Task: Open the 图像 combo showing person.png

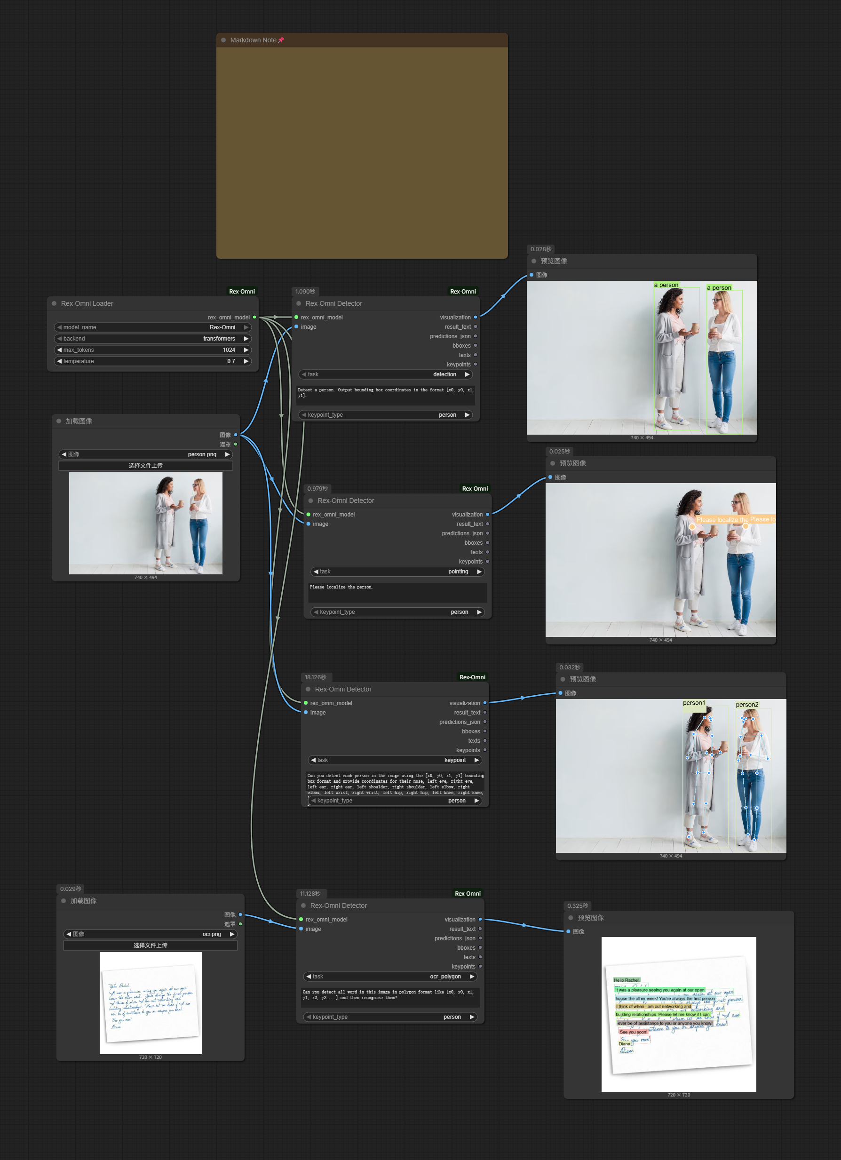Action: point(146,454)
